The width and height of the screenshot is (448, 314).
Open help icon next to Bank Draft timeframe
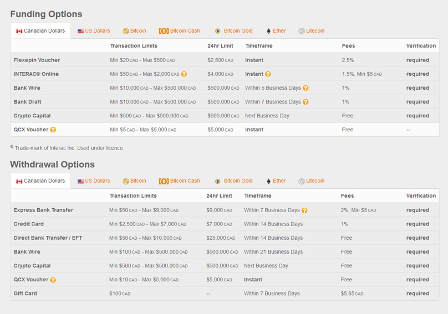coord(306,102)
